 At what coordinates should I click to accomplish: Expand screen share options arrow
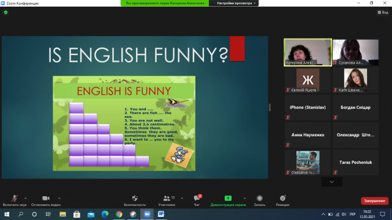pyautogui.click(x=244, y=198)
